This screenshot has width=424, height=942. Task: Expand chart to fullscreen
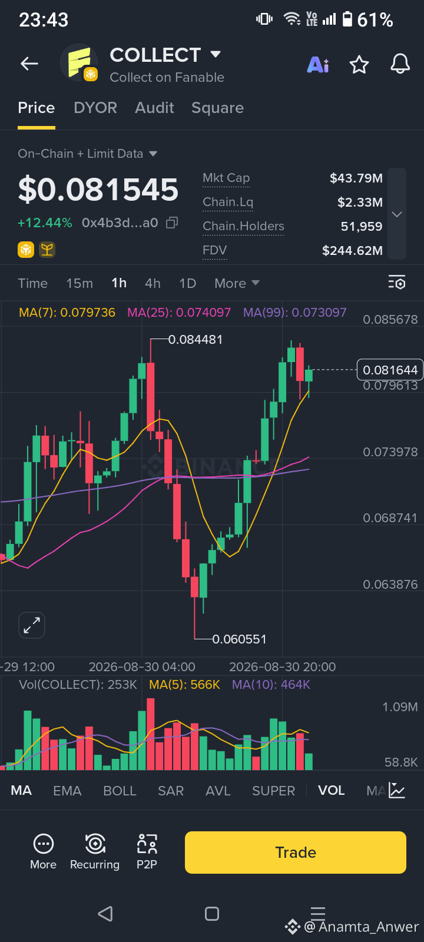pyautogui.click(x=32, y=625)
